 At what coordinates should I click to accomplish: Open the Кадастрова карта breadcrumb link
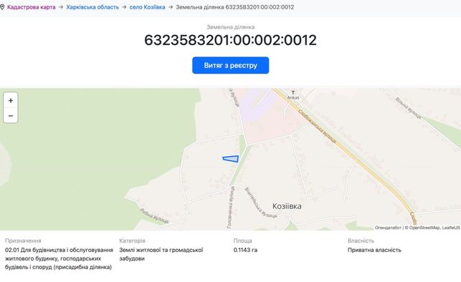[31, 7]
